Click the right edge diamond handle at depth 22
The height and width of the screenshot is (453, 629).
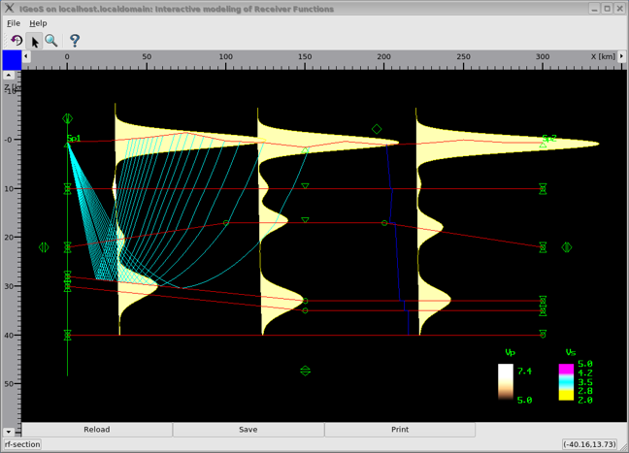[567, 247]
